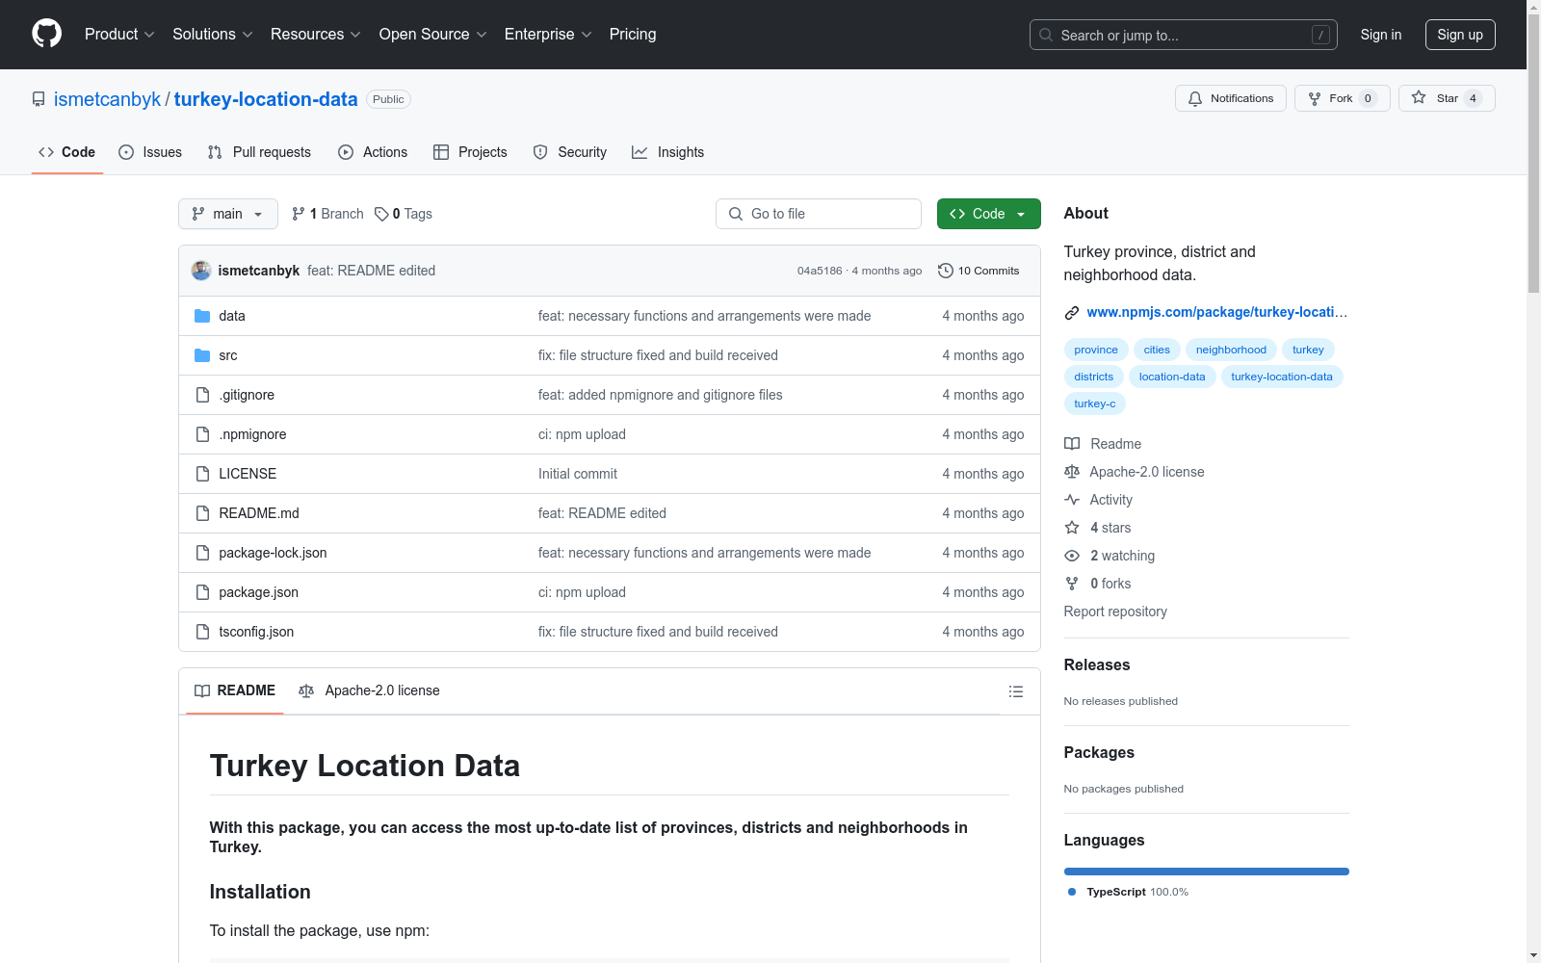Fork the repository
1541x963 pixels.
tap(1343, 98)
